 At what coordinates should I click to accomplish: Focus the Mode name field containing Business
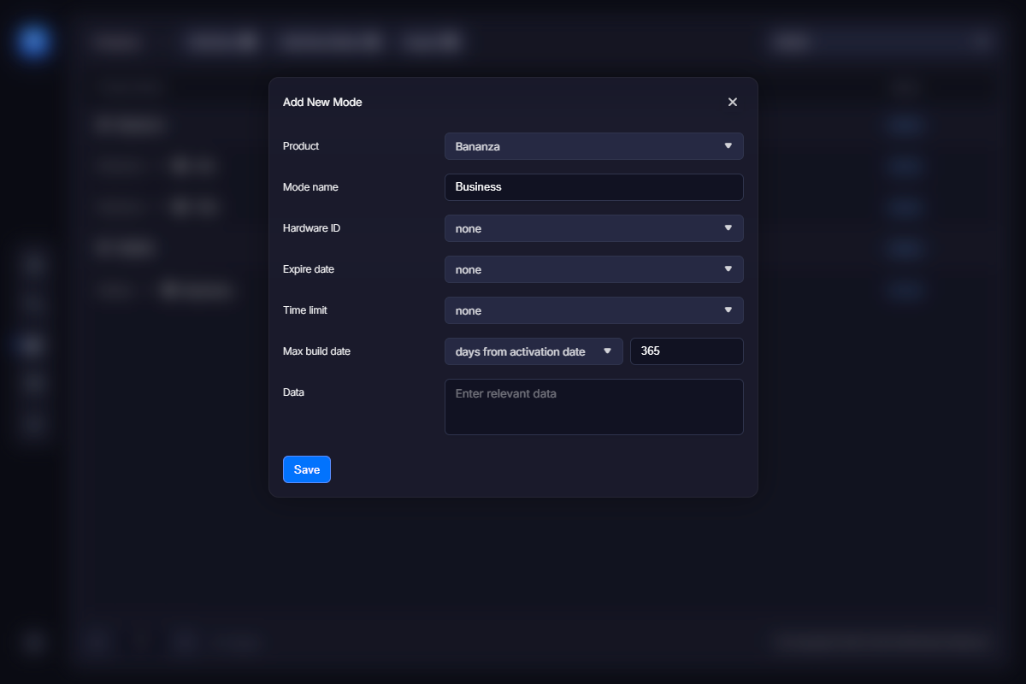593,187
